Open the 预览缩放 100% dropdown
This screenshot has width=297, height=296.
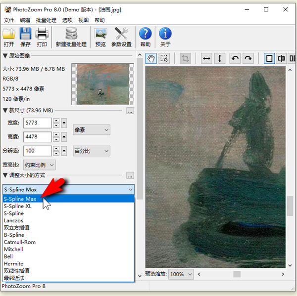181,274
